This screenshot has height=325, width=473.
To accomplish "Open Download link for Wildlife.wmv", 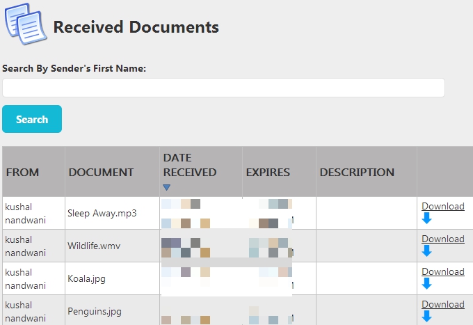I will coord(443,239).
